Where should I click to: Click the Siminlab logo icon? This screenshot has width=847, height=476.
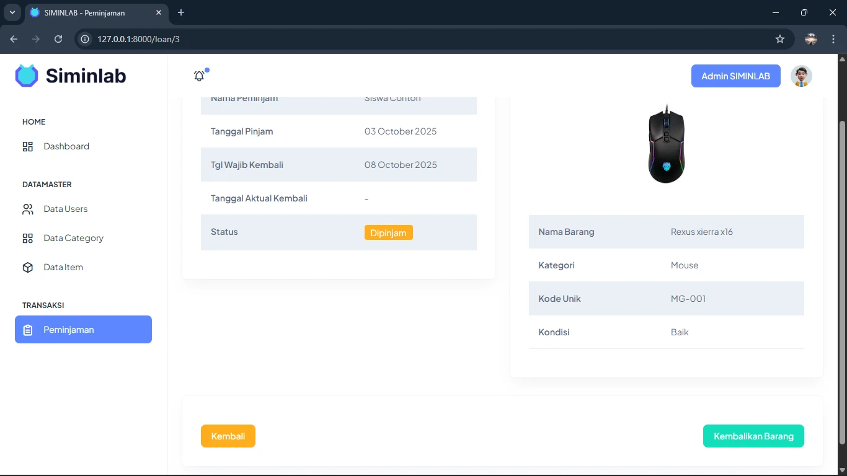pyautogui.click(x=27, y=76)
